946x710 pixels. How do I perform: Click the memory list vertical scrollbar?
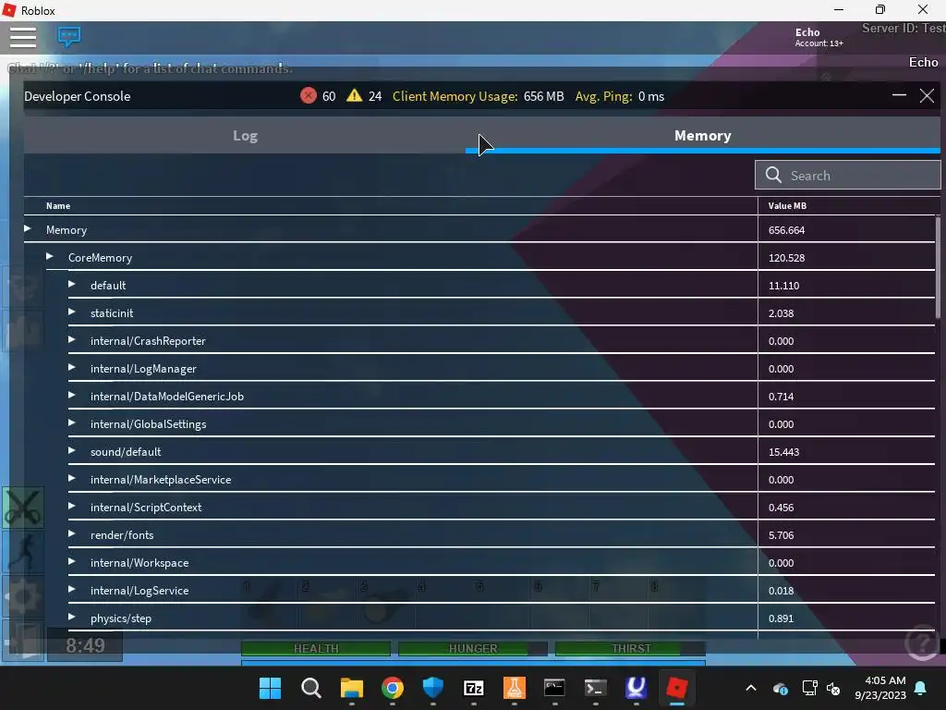(x=938, y=267)
